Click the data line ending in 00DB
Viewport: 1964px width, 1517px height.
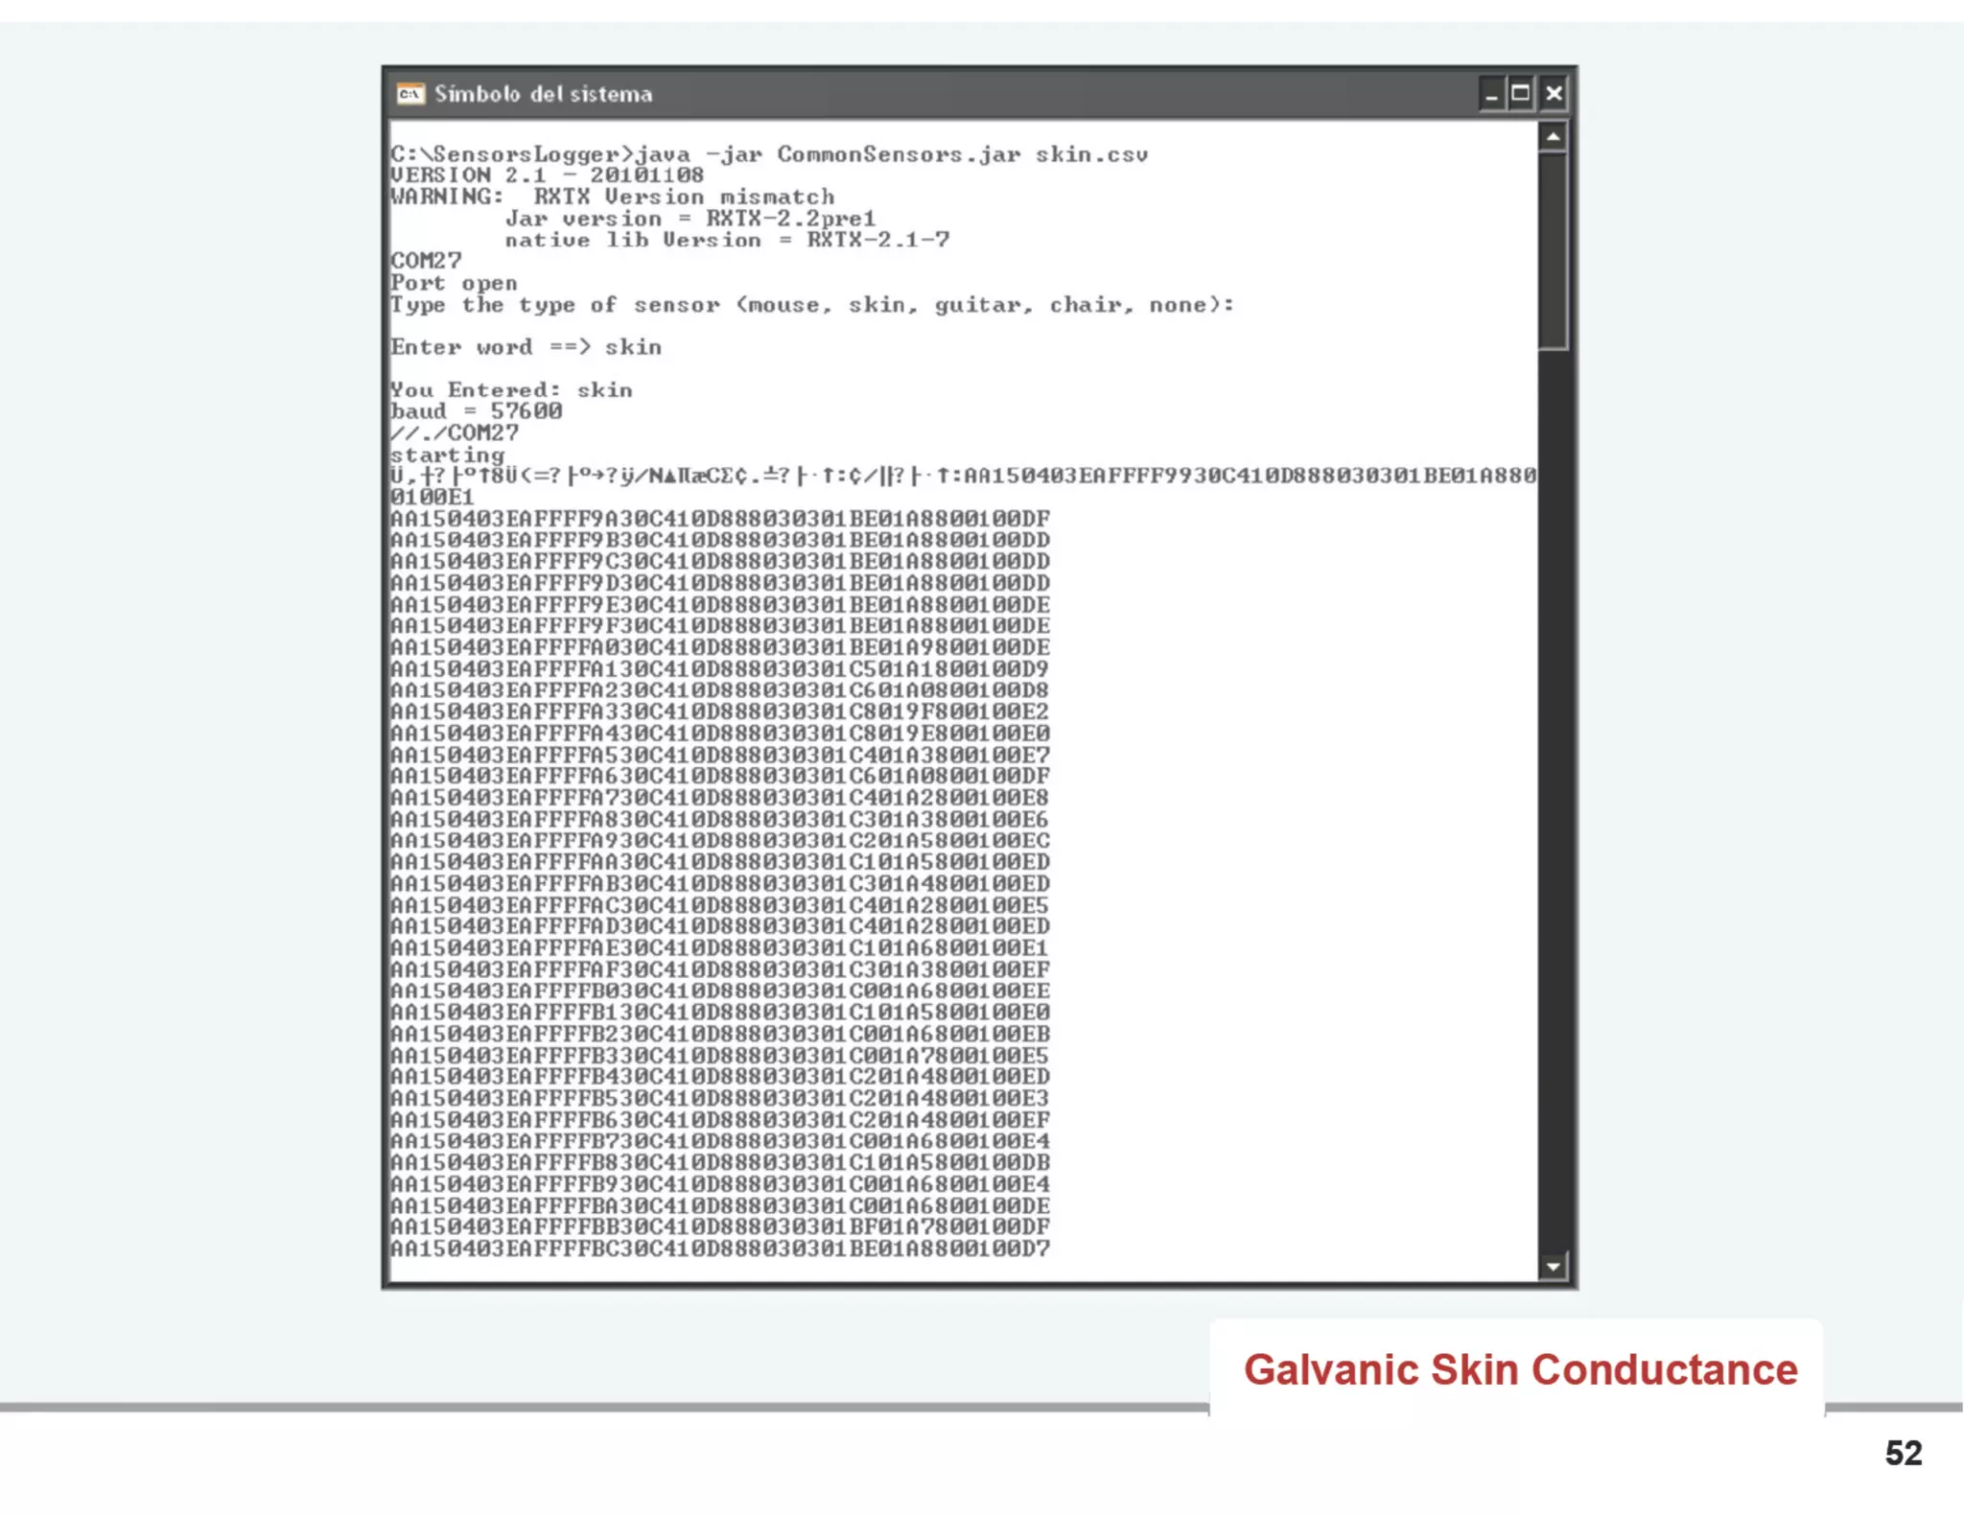(719, 1162)
